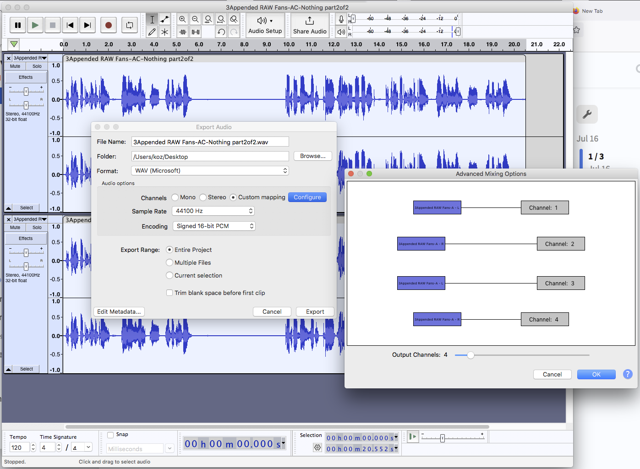Choose Stereo channels radio button
Screen dimensions: 640x469
click(203, 197)
